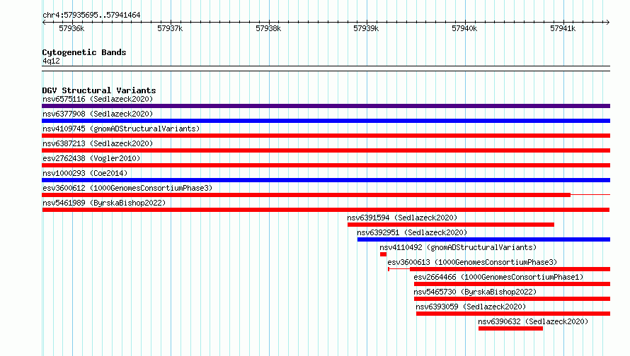Click the red nsv6390632 variant bar
The image size is (630, 356).
[510, 328]
